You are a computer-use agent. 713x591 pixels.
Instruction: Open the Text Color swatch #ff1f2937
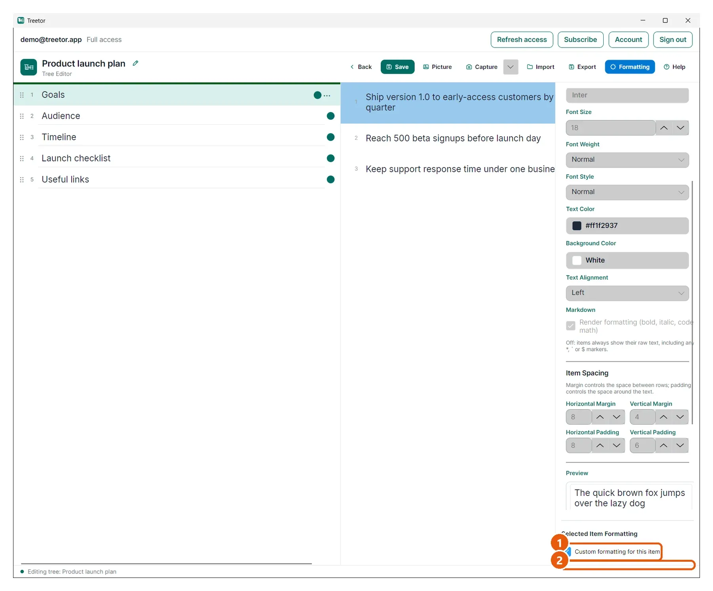click(627, 226)
